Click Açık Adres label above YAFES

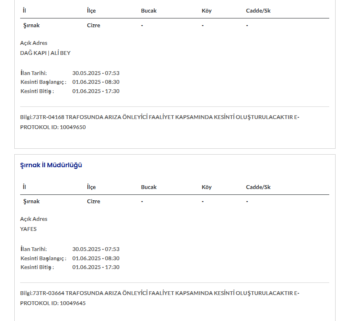[x=34, y=219]
